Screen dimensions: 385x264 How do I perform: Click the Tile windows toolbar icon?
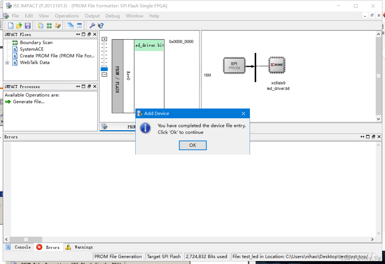(79, 26)
